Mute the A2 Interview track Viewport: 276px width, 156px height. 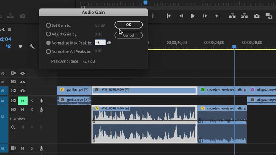point(22,110)
